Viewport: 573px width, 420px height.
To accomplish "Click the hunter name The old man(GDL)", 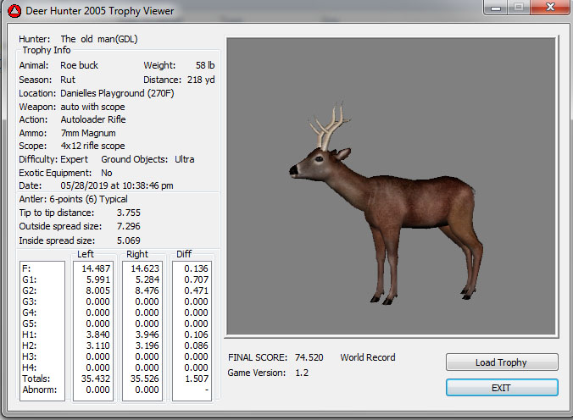I will coord(99,39).
